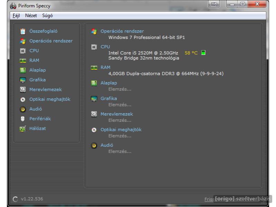Click the Összefoglaló clipboard icon in sidebar
Screen dimensions: 276x207
tap(23, 31)
